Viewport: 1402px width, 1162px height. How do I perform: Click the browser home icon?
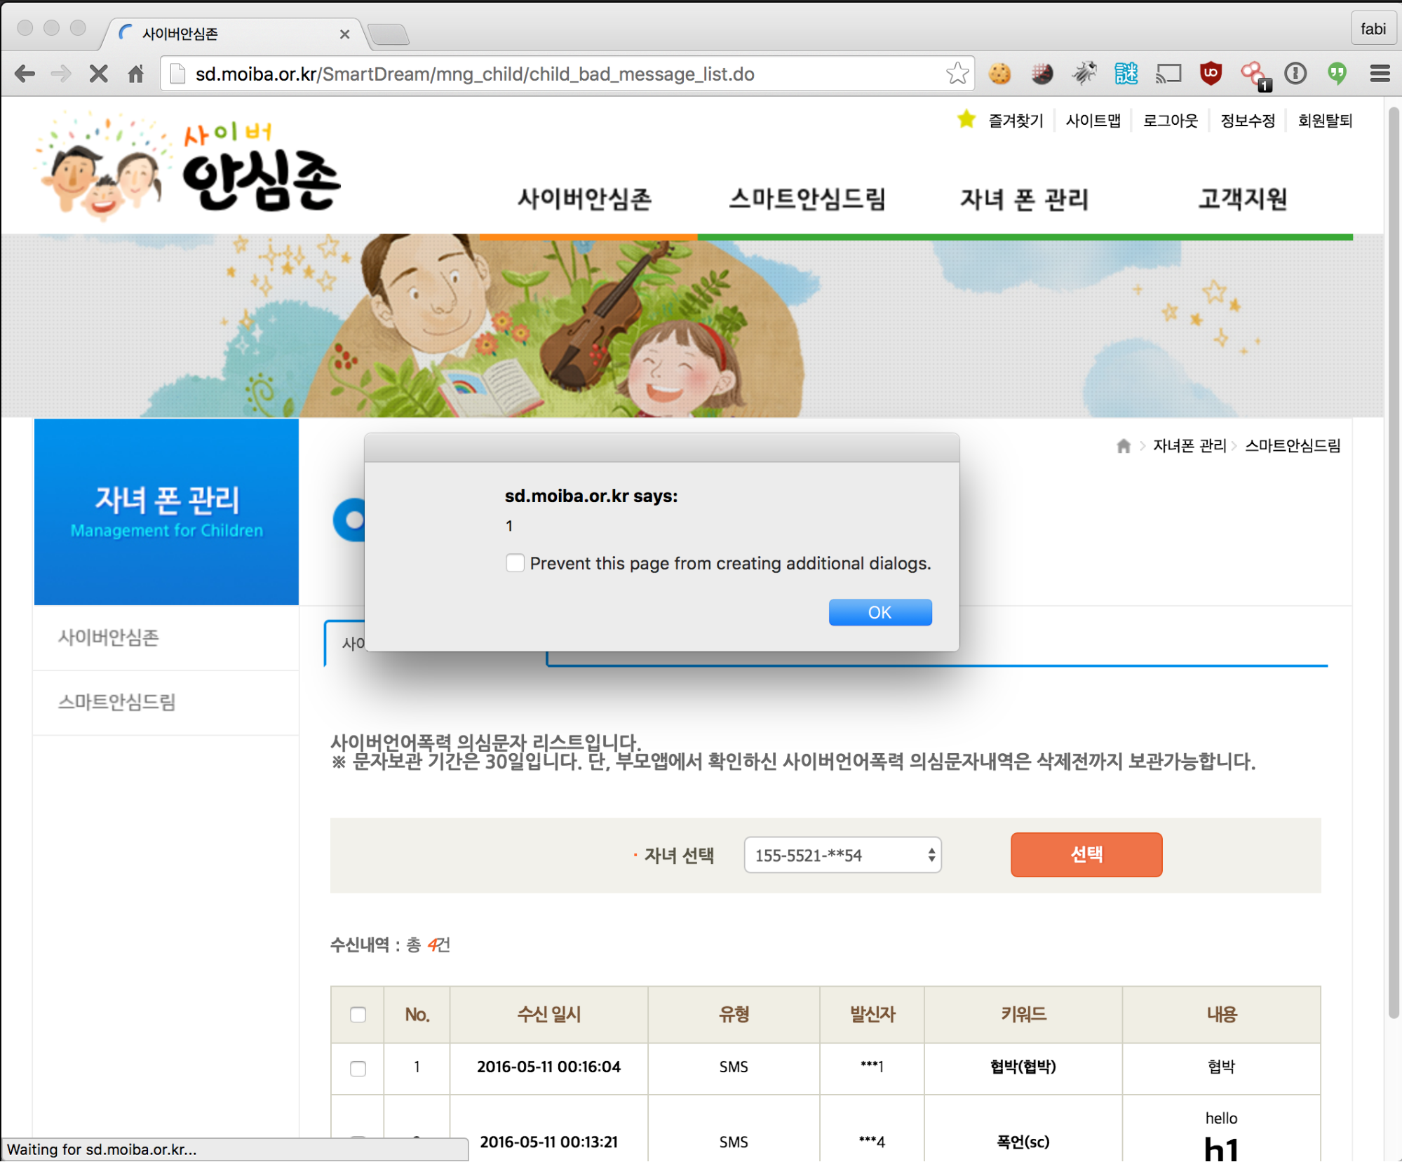pos(136,74)
